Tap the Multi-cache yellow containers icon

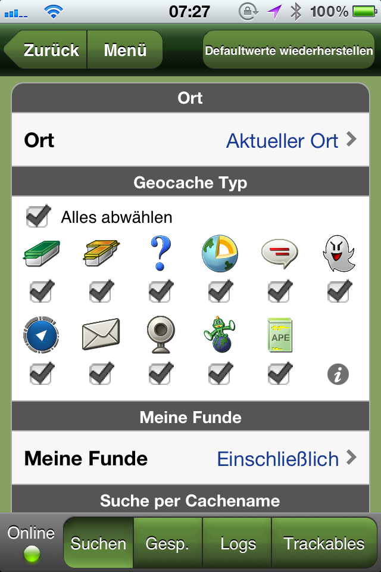(x=101, y=253)
